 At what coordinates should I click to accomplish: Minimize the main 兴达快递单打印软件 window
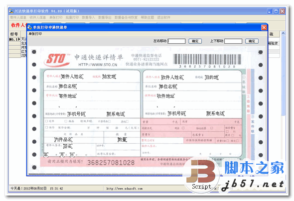[270, 11]
